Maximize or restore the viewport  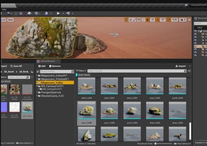[x=189, y=20]
